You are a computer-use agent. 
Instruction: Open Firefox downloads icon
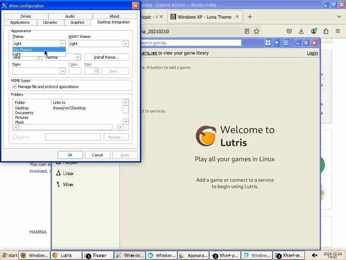pyautogui.click(x=301, y=31)
